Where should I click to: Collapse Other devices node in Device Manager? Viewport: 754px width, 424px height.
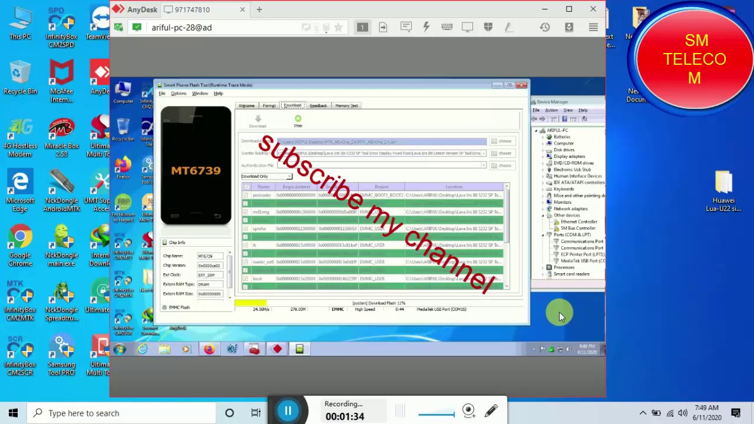pos(543,215)
